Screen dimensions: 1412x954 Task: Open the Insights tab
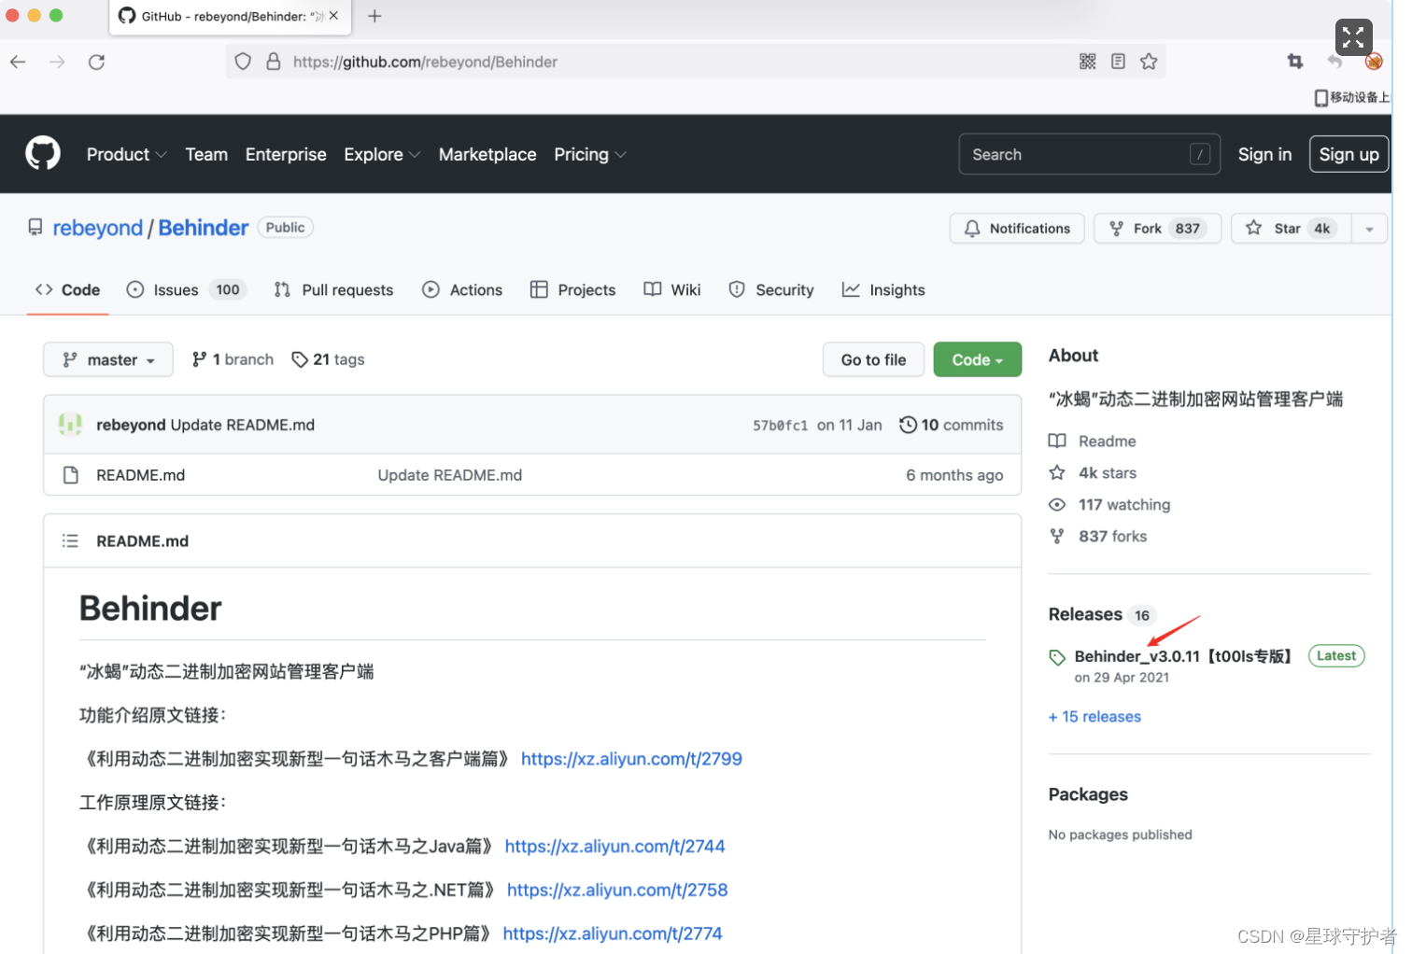(x=883, y=289)
